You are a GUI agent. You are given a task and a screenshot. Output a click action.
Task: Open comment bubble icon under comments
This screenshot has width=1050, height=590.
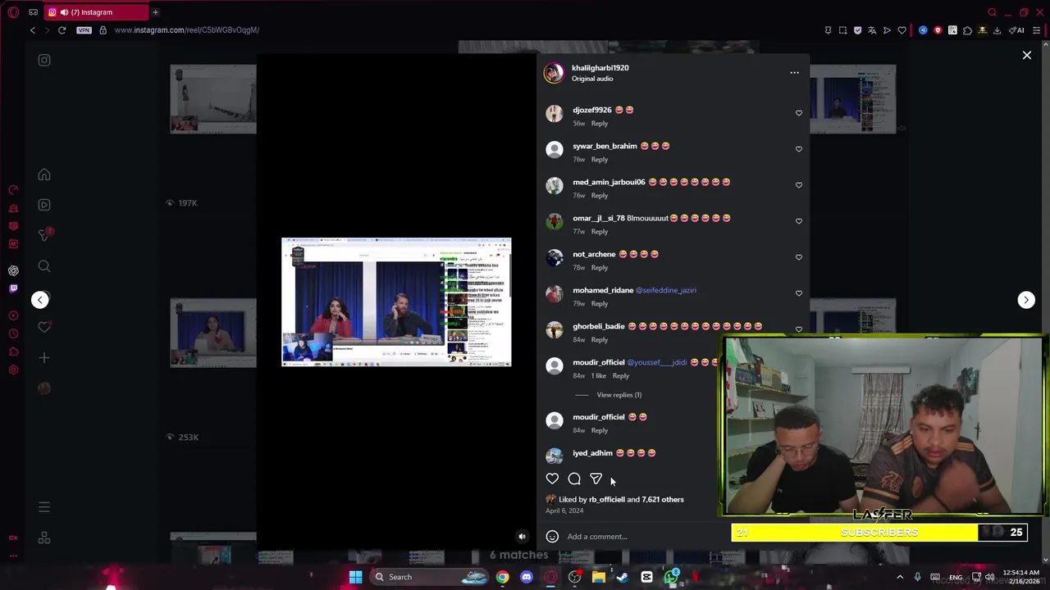[574, 479]
